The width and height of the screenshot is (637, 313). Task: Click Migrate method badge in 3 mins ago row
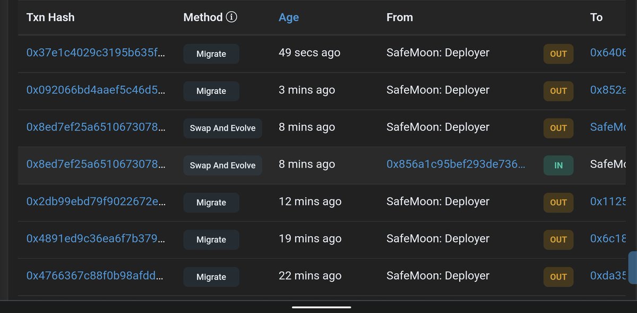pos(211,91)
